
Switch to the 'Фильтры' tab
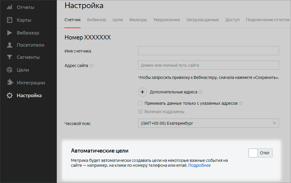pos(138,20)
